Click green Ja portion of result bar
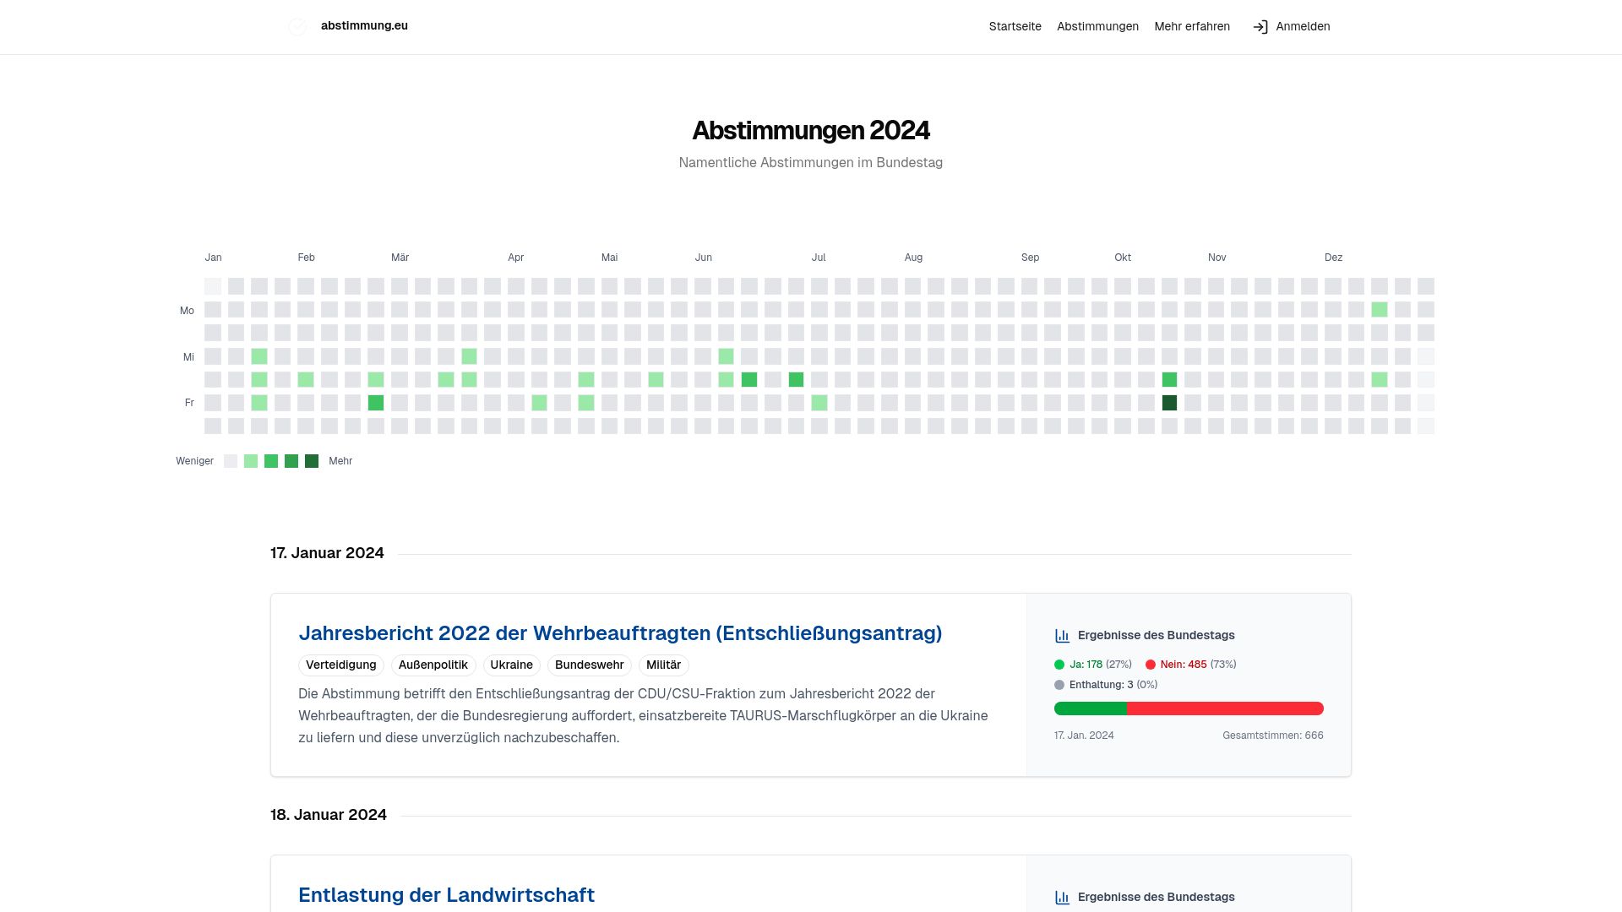The width and height of the screenshot is (1622, 912). click(x=1091, y=708)
